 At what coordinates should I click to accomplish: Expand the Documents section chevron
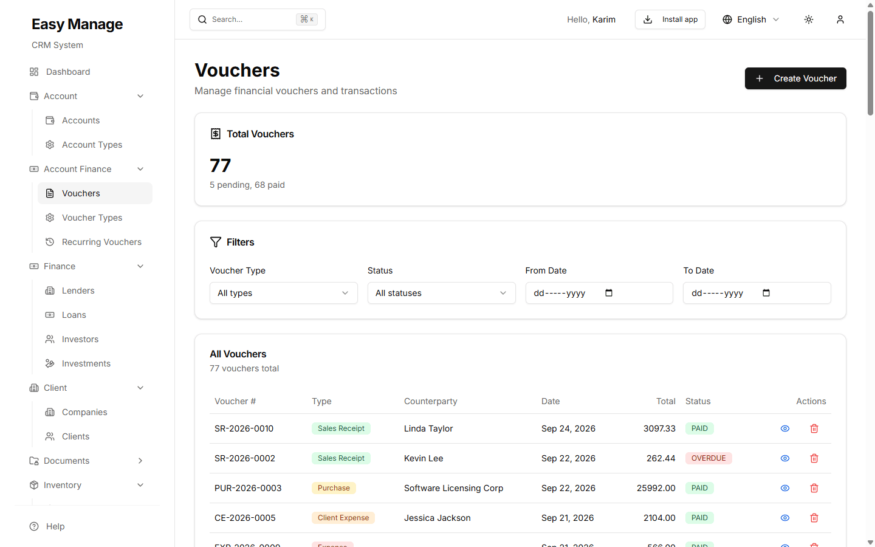(140, 461)
